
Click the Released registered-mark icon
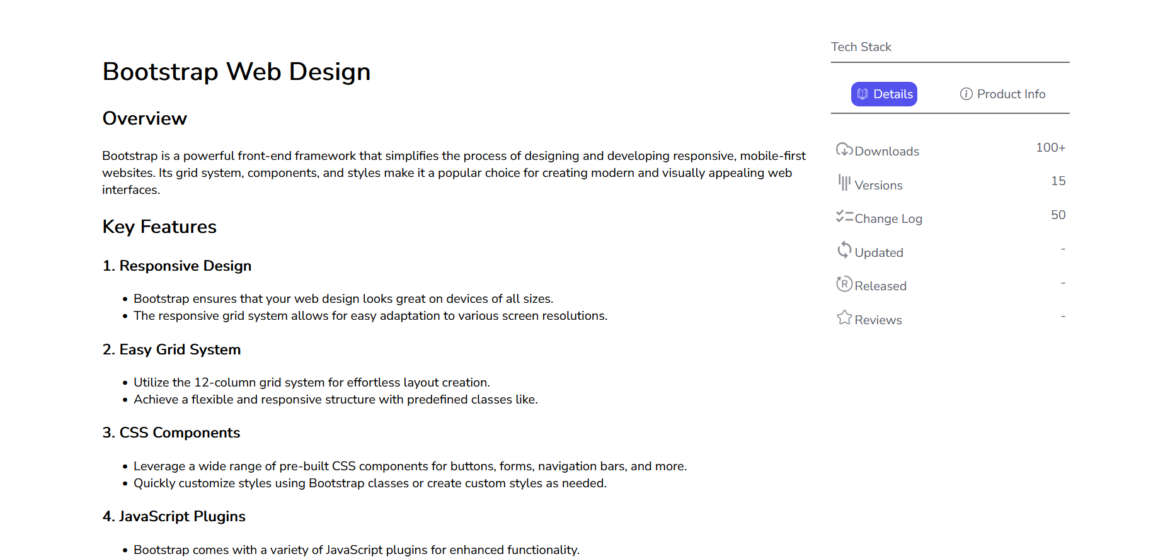point(844,285)
